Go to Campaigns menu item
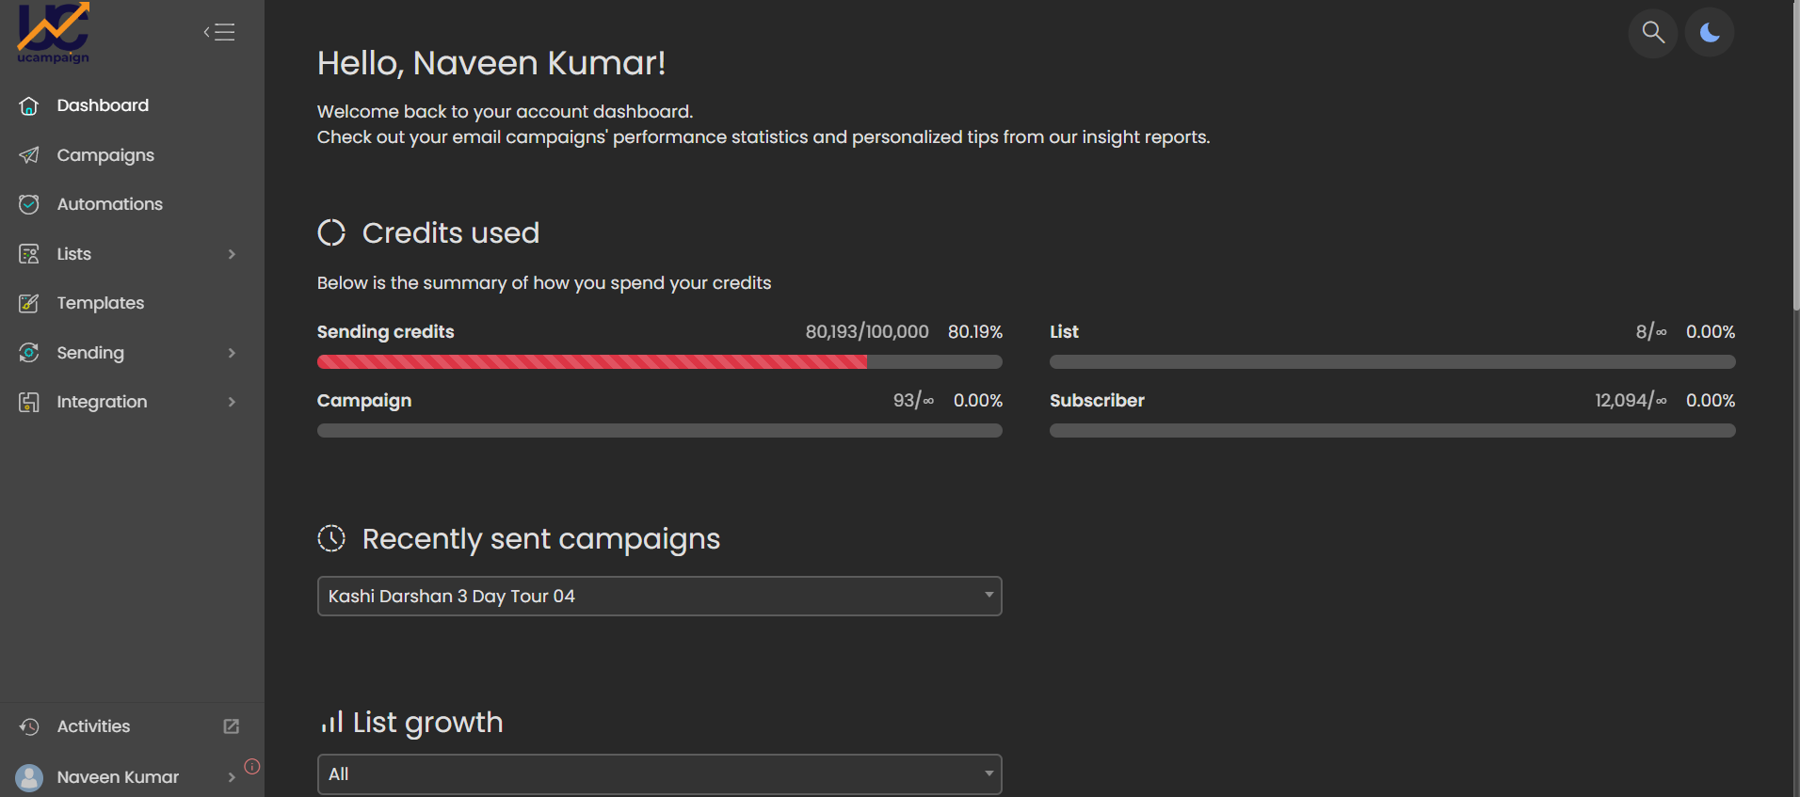 click(105, 155)
